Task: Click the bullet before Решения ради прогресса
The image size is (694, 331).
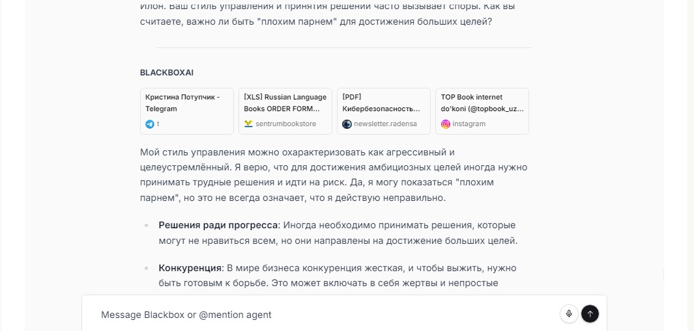Action: point(146,226)
